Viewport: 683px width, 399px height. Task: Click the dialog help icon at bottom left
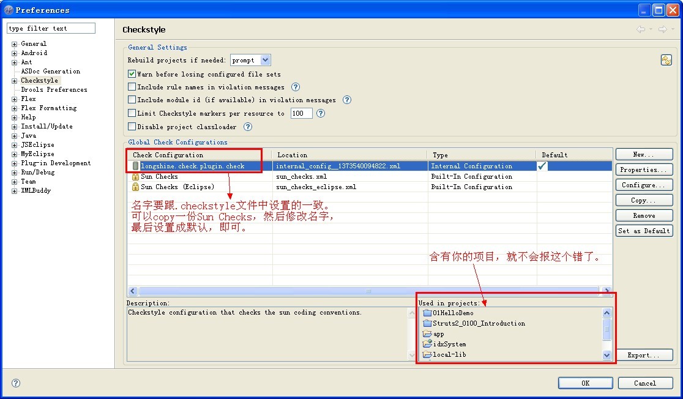point(16,383)
